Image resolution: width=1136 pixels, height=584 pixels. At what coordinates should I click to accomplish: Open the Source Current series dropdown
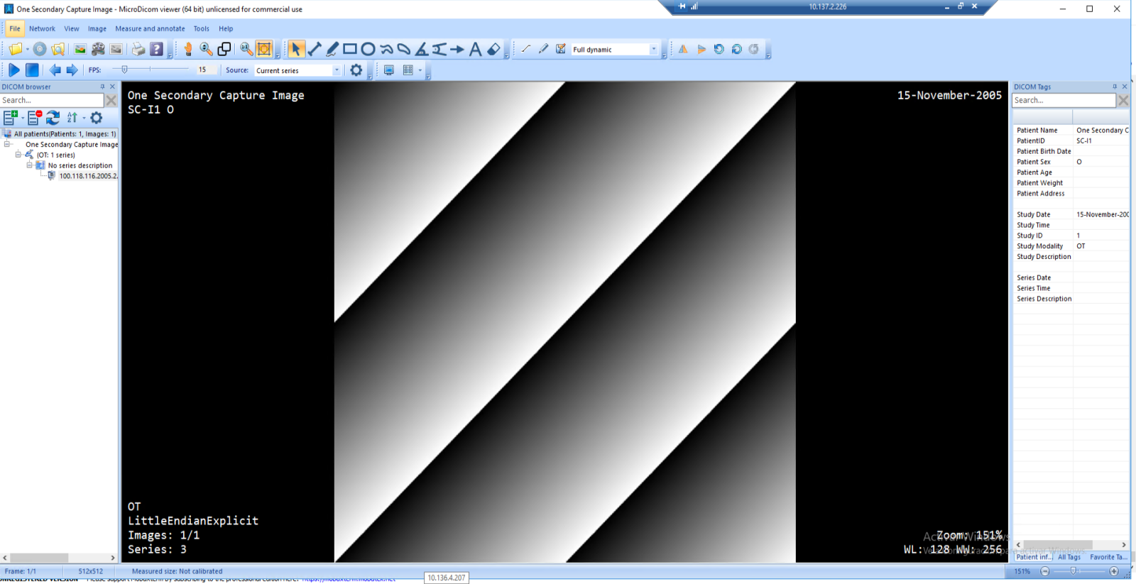[x=337, y=70]
